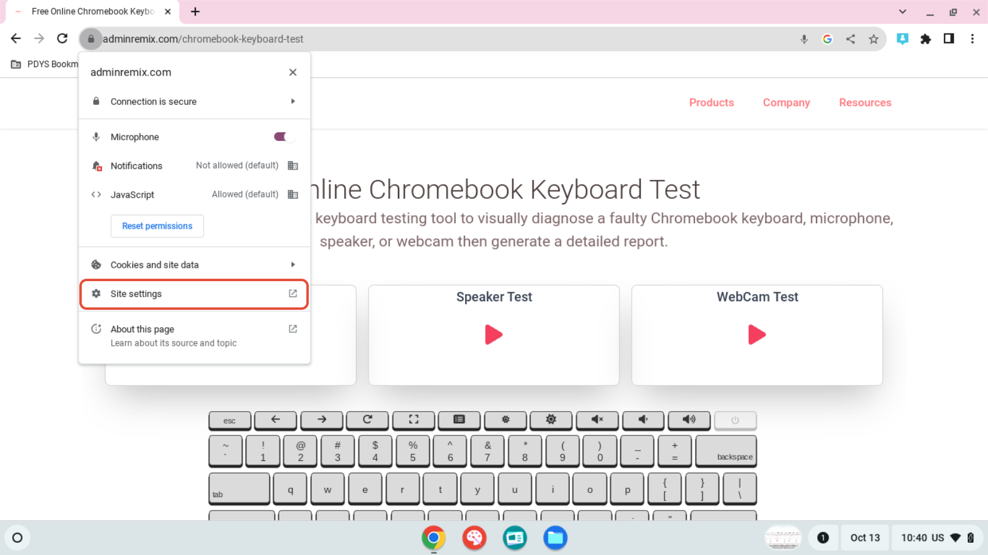Screen dimensions: 988x555
Task: Share this page using the share icon
Action: pyautogui.click(x=851, y=39)
